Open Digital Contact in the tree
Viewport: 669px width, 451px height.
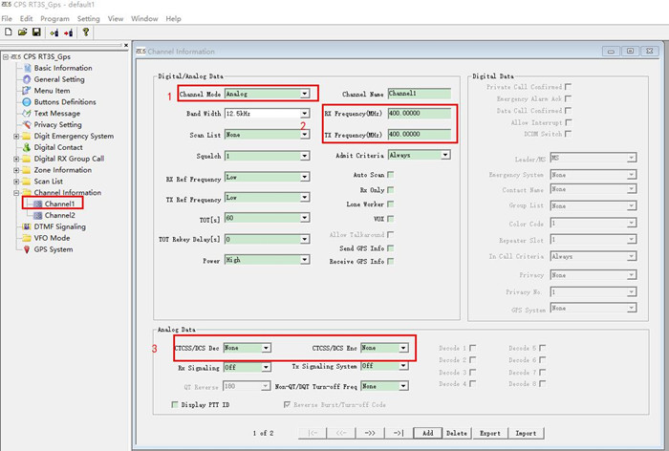[x=57, y=147]
